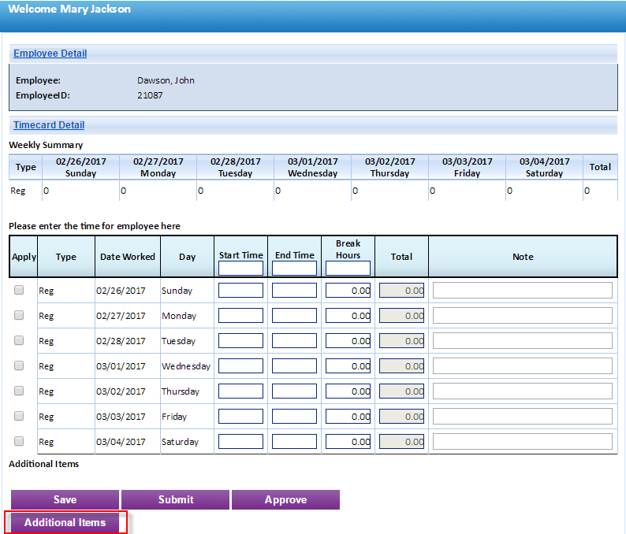This screenshot has width=626, height=534.
Task: Click Thursday's Start Time field
Action: [x=240, y=391]
